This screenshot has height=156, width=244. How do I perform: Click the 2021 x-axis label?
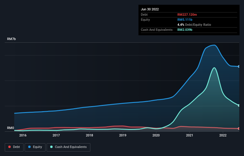pos(190,135)
